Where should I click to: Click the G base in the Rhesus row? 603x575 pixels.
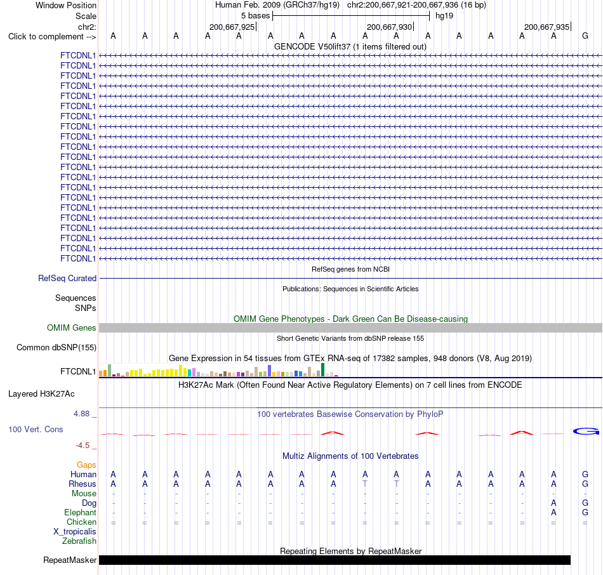coord(585,484)
